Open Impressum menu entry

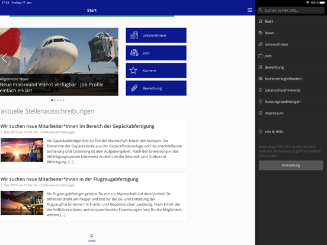click(291, 113)
